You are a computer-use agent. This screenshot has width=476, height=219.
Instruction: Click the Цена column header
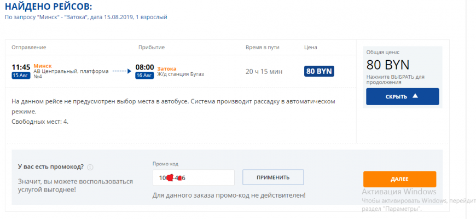(310, 47)
